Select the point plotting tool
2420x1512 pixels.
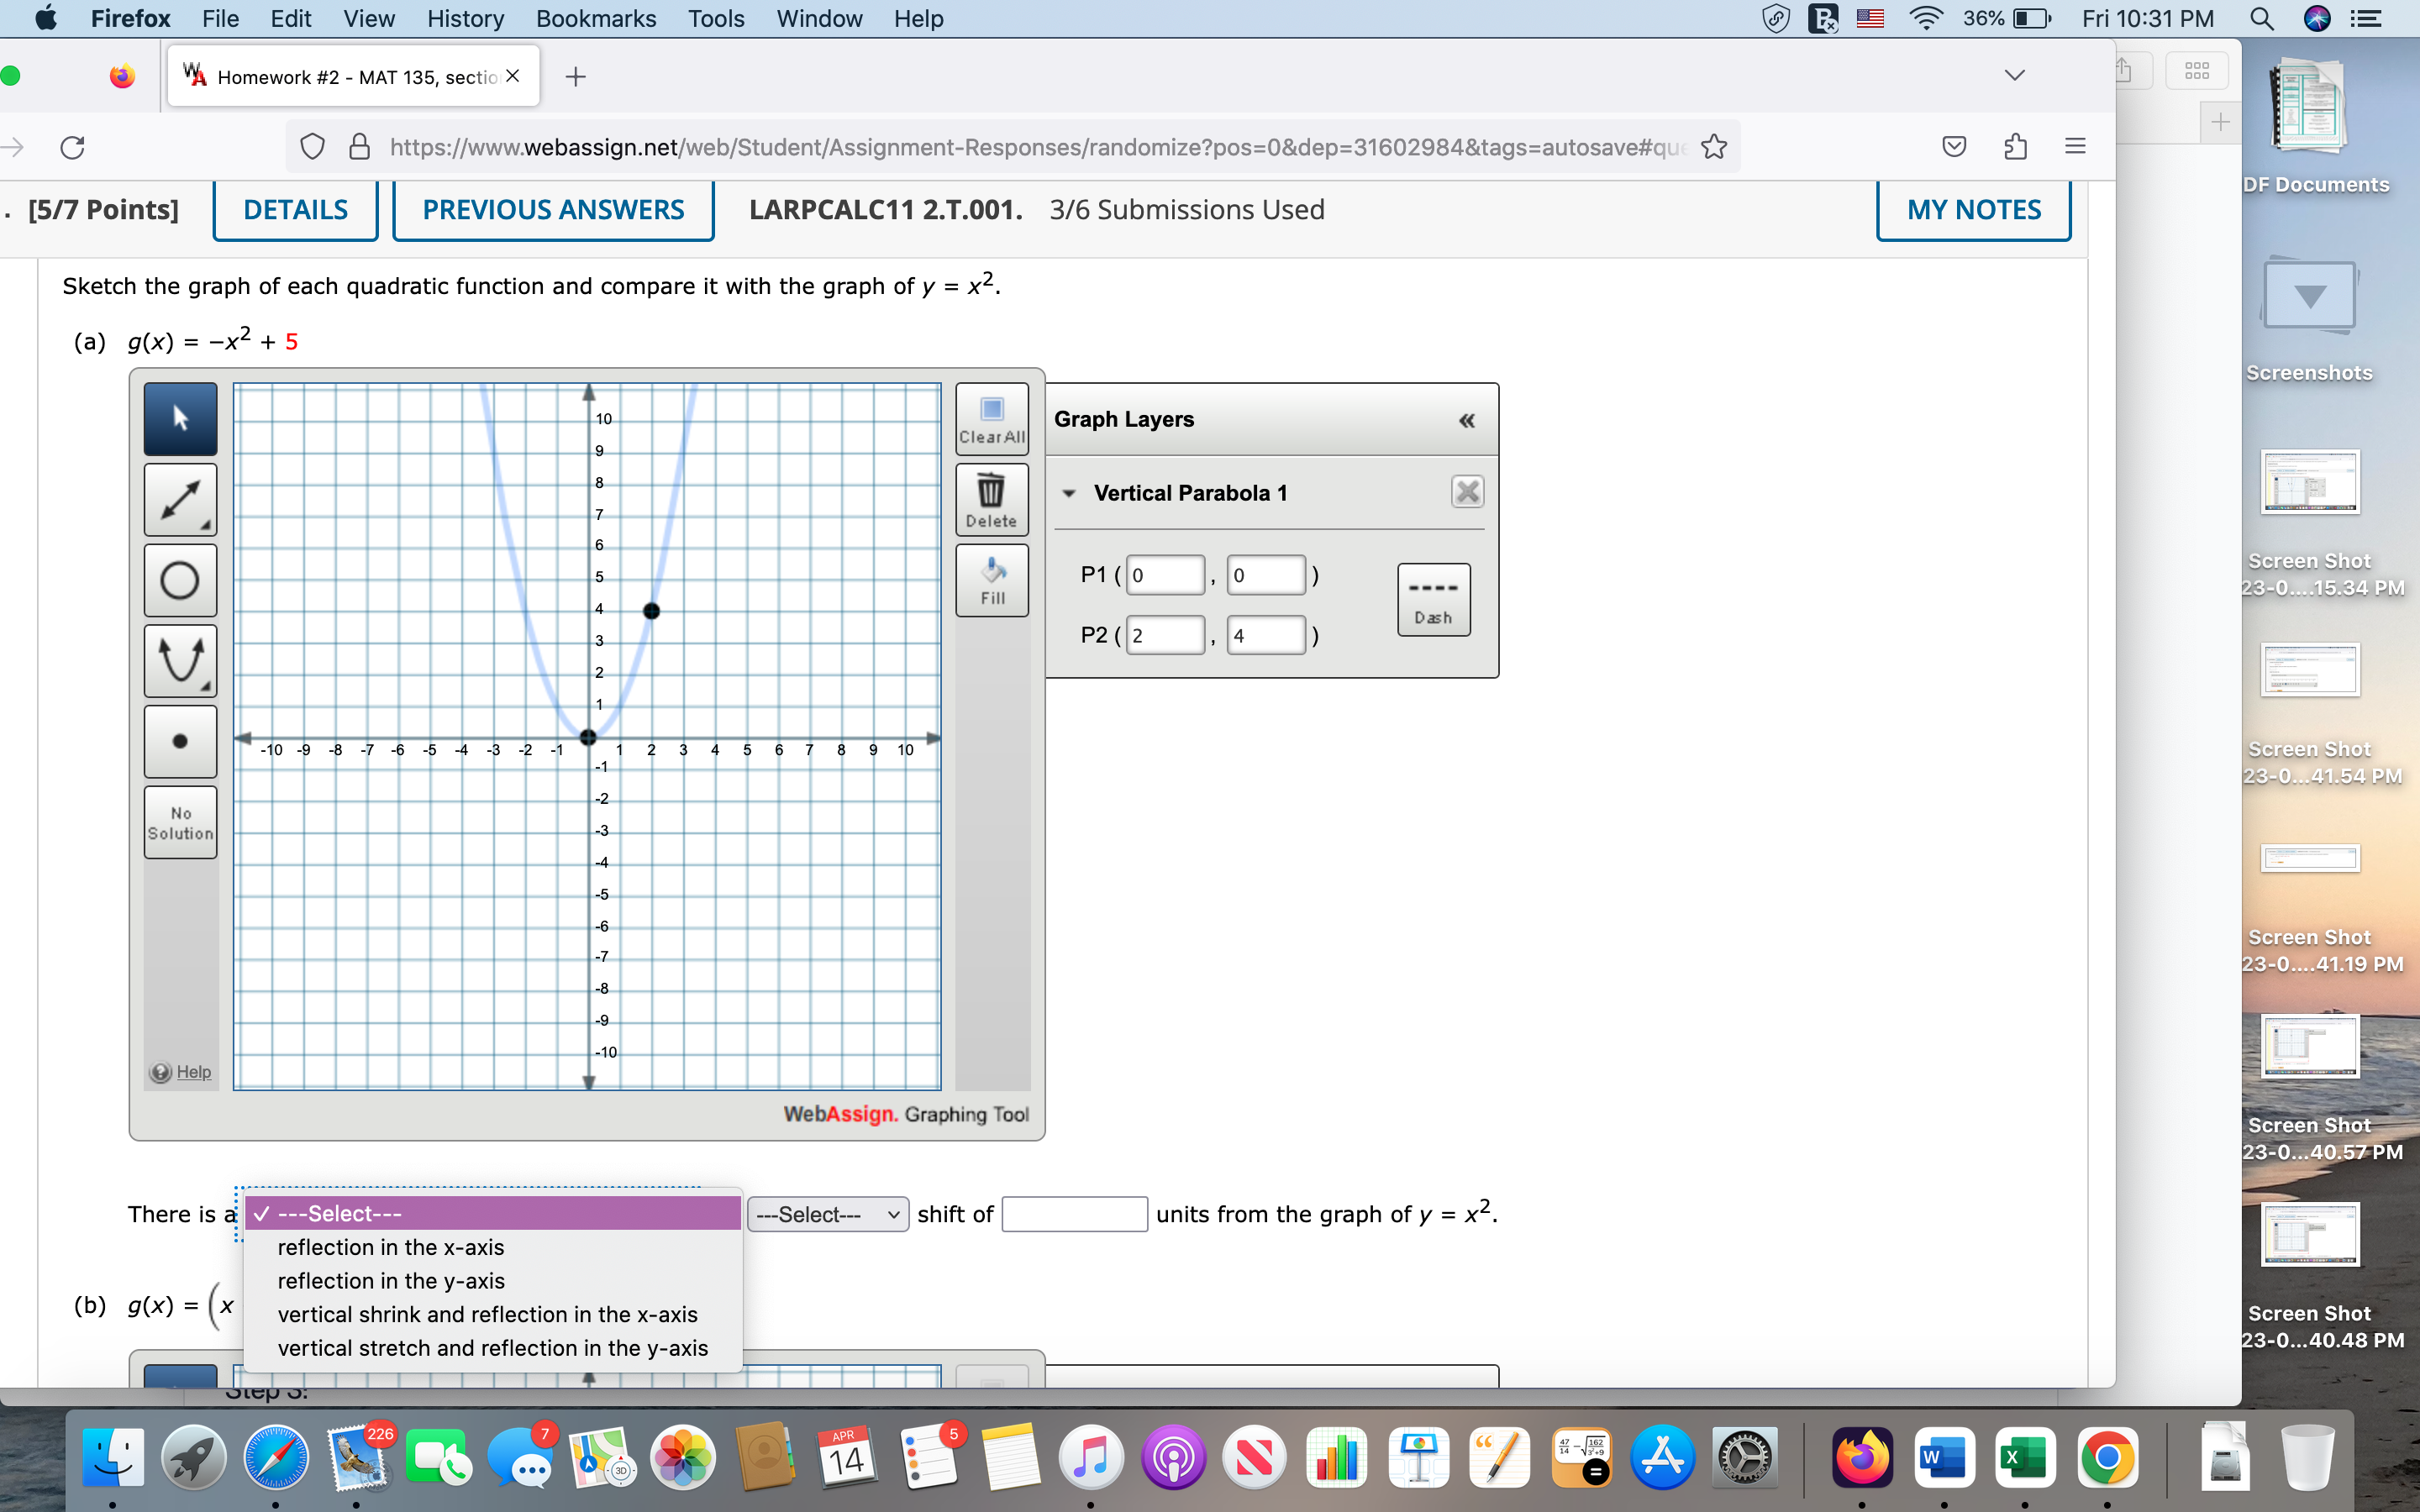point(180,741)
